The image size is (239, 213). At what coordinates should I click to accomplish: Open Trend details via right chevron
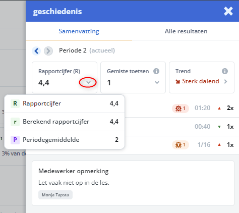click(225, 81)
